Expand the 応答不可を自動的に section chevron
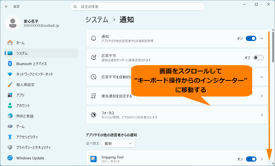 pyautogui.click(x=262, y=77)
